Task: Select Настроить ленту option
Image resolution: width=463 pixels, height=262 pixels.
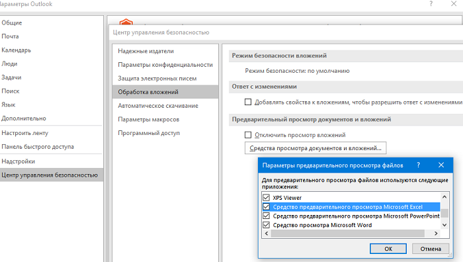Action: pyautogui.click(x=25, y=133)
